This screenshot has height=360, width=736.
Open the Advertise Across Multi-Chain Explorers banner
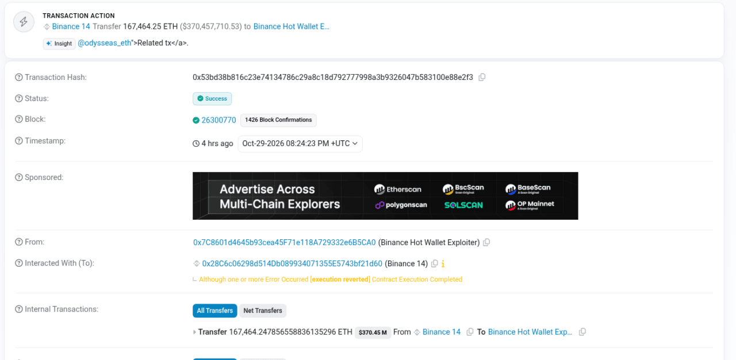385,196
